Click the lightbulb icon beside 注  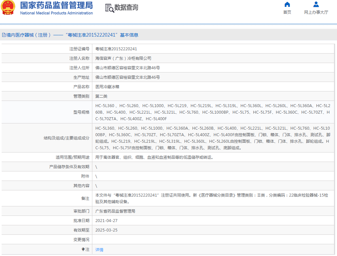[x=83, y=249]
